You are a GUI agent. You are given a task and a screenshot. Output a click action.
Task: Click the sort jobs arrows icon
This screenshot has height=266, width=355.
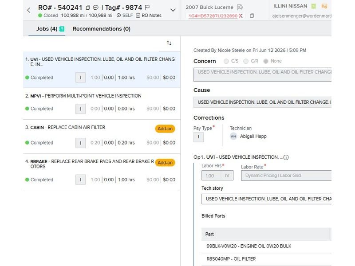(x=169, y=43)
